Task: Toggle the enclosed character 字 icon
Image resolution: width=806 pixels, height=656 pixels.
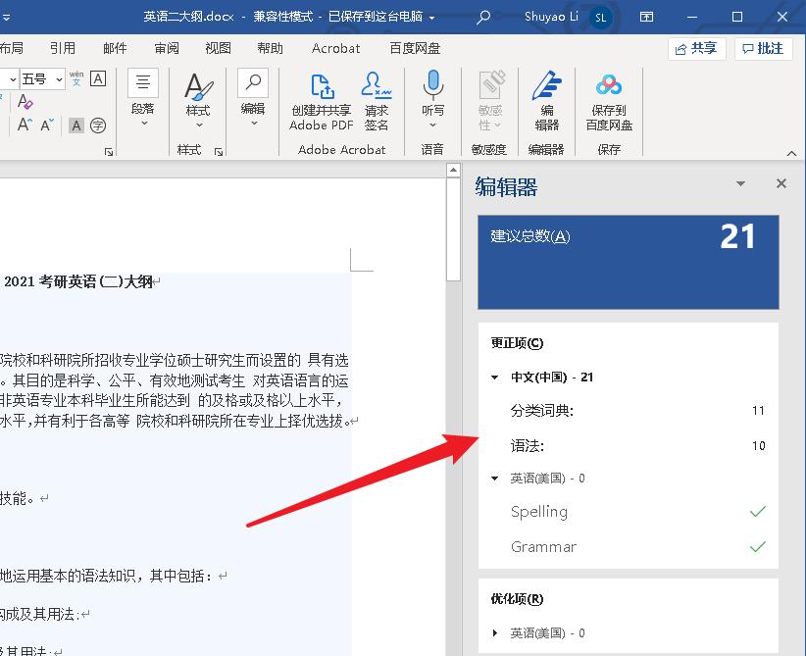Action: click(x=97, y=126)
